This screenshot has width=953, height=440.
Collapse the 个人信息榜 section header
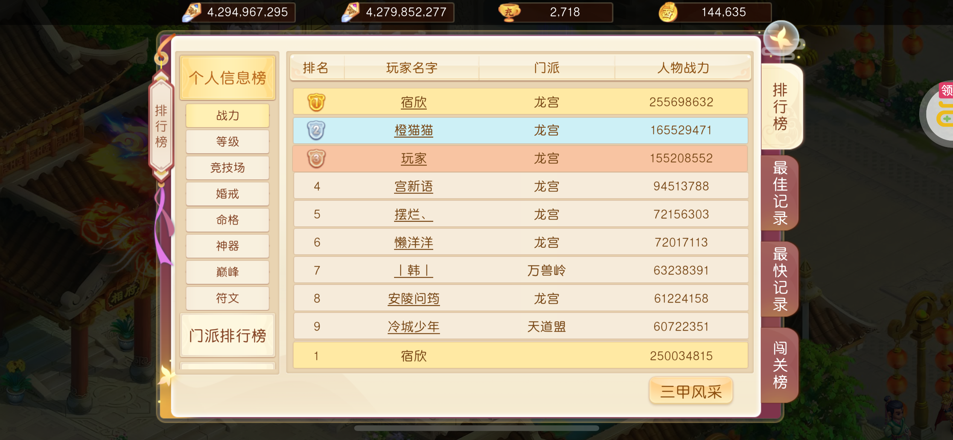pos(227,78)
